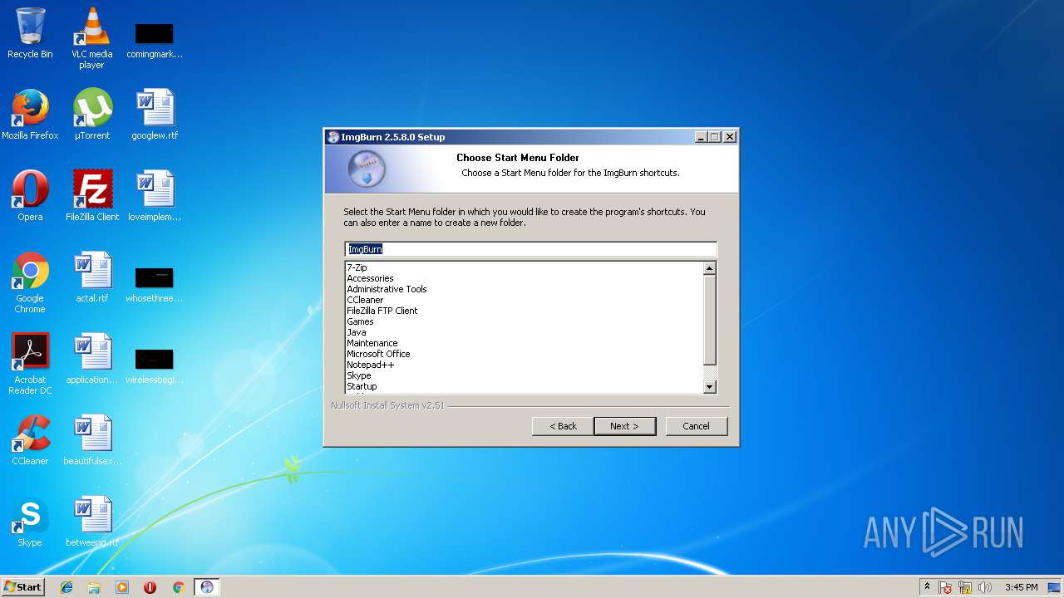This screenshot has width=1064, height=598.
Task: Click the Opera taskbar icon
Action: tap(150, 587)
